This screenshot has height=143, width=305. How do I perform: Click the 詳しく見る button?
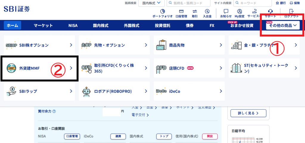point(248,113)
